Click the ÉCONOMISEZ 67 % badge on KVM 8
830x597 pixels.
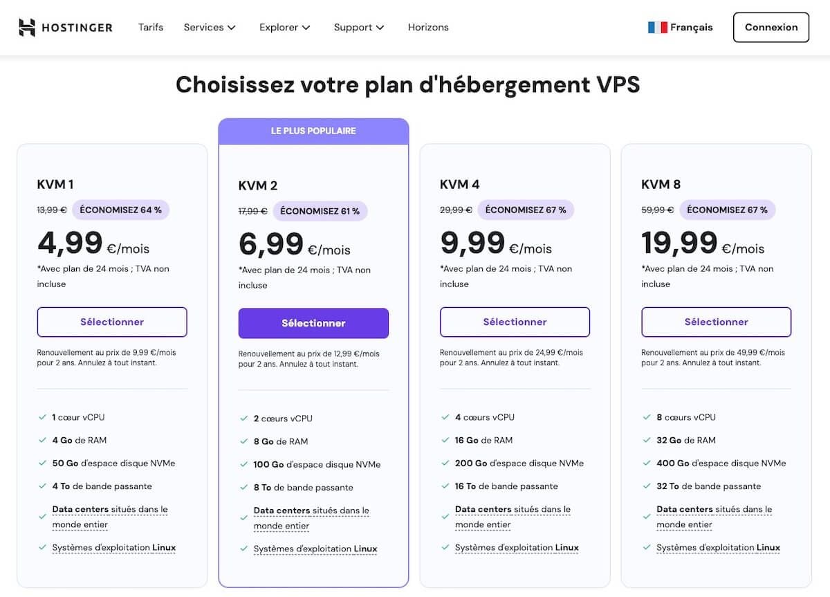pos(728,209)
